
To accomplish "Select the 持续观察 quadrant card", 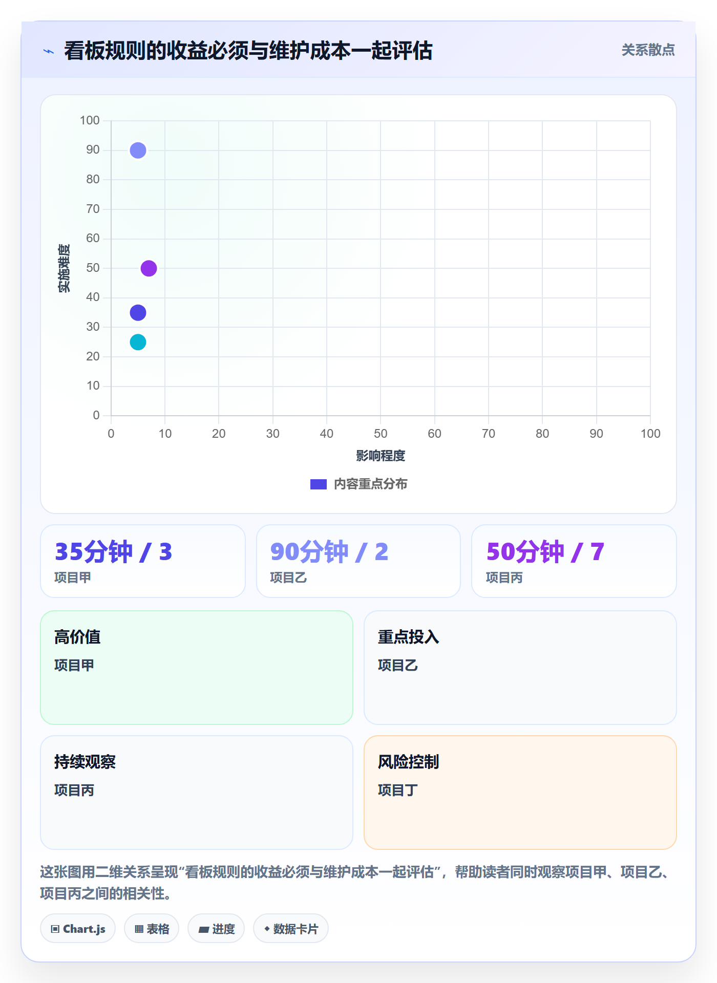I will click(197, 793).
